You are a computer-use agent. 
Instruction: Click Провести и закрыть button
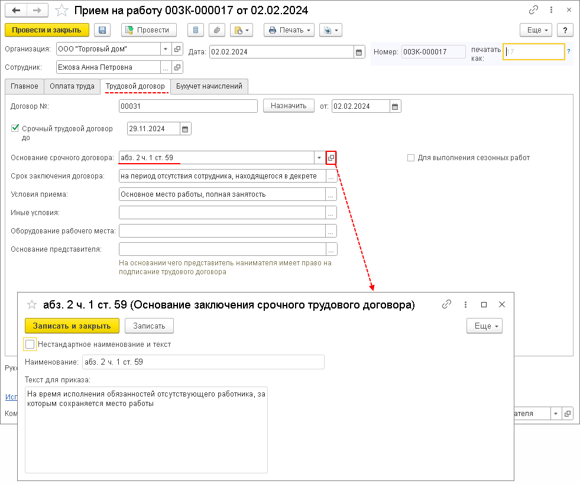[x=47, y=30]
